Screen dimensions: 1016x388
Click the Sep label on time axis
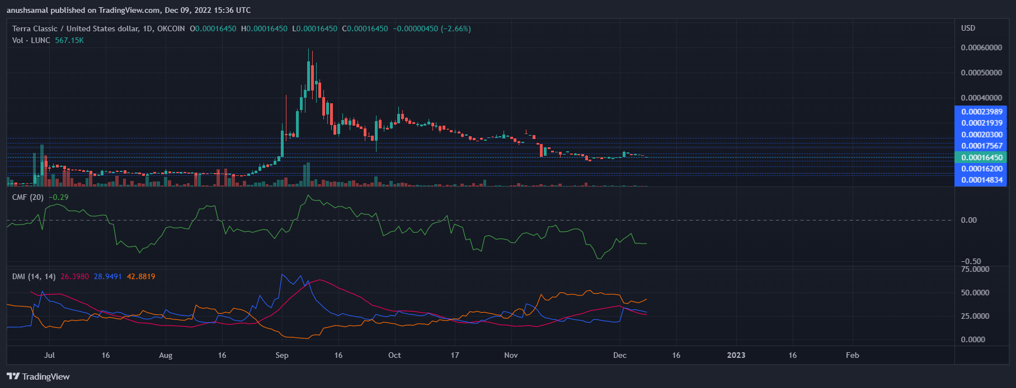coord(282,355)
